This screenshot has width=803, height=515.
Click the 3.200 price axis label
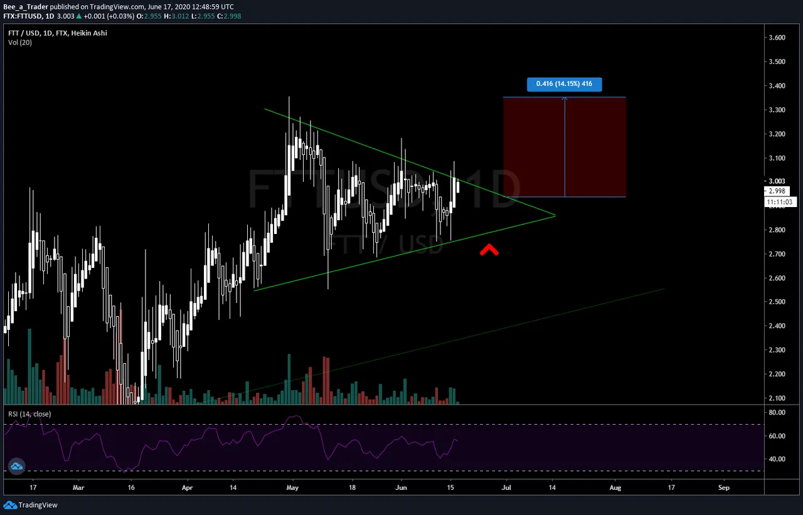click(x=777, y=134)
